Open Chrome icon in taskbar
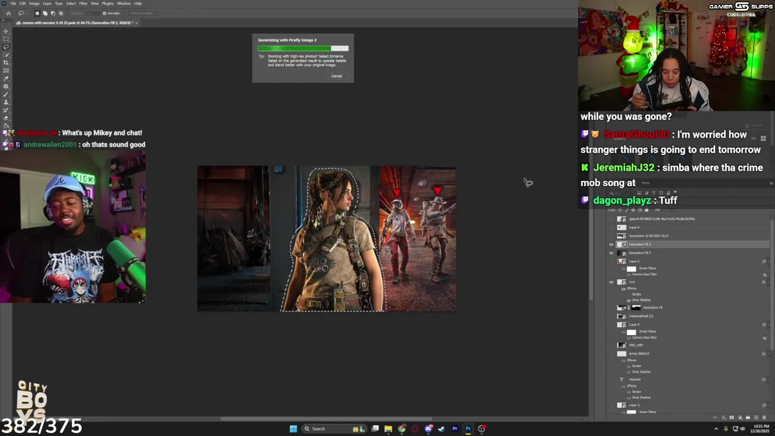This screenshot has width=775, height=436. point(401,429)
